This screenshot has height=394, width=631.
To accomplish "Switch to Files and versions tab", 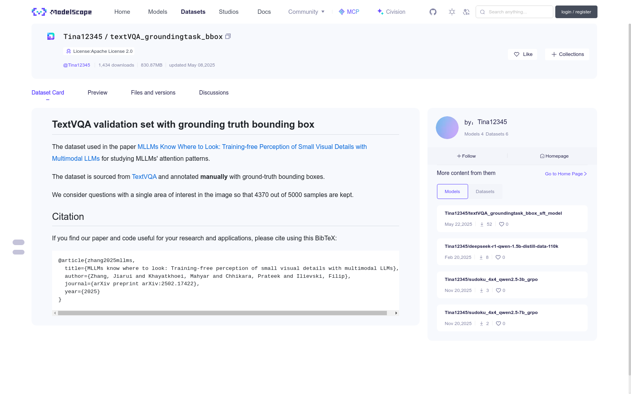I will [x=153, y=93].
